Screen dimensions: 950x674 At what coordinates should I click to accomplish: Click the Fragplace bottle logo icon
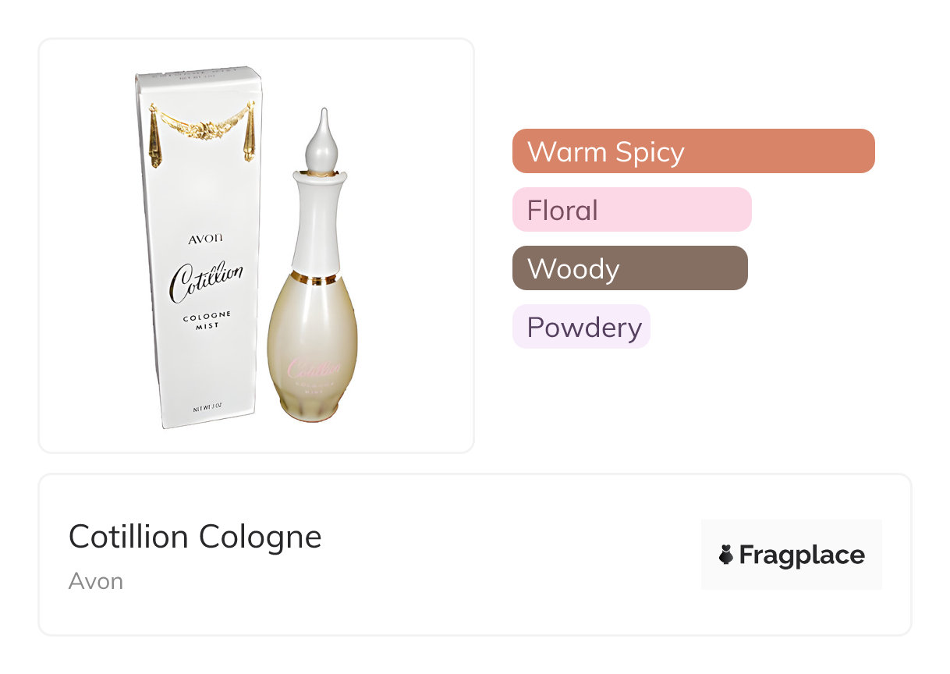726,555
